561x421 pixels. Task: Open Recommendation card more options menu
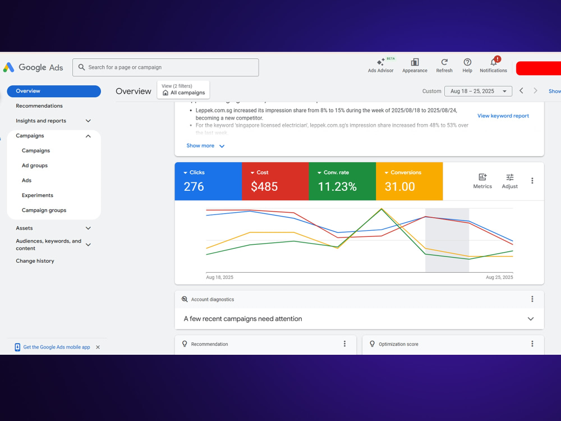(x=344, y=344)
